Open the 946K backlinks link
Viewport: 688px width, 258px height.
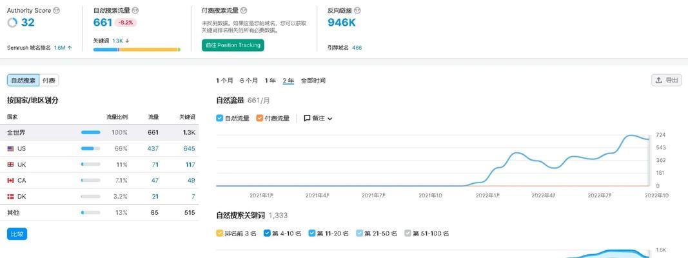tap(342, 23)
